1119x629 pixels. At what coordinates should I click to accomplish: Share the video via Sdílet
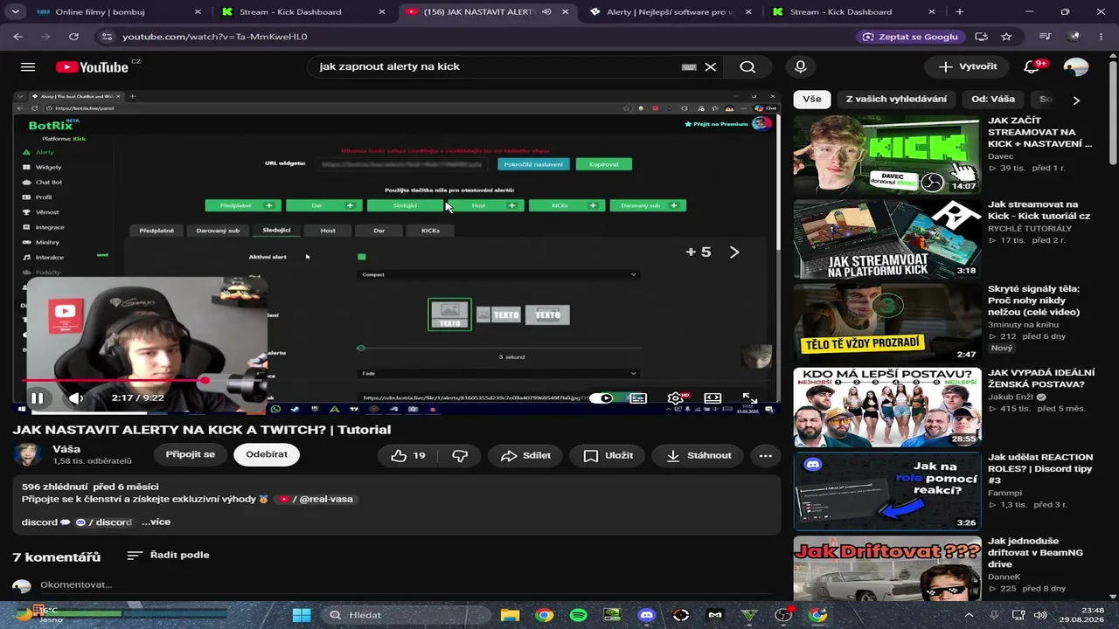(x=525, y=455)
